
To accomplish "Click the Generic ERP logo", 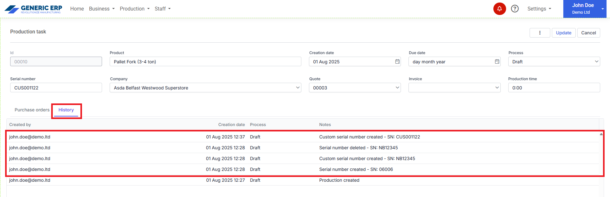I will [x=33, y=9].
